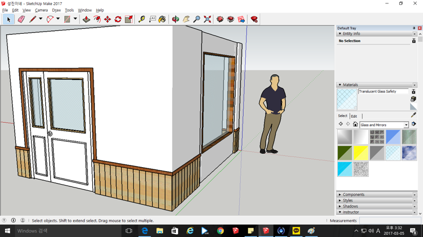Screen dimensions: 423x237
Task: Expand the Shadows panel
Action: tap(340, 206)
